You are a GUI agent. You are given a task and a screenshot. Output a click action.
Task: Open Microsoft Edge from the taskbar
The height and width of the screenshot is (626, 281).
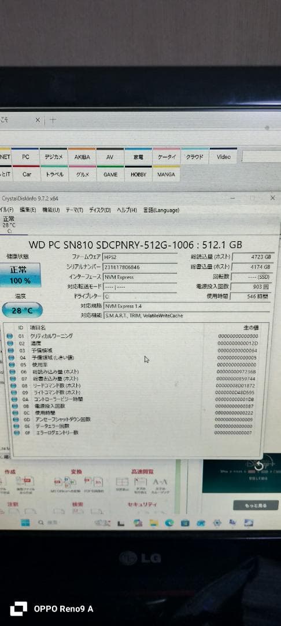[x=169, y=522]
